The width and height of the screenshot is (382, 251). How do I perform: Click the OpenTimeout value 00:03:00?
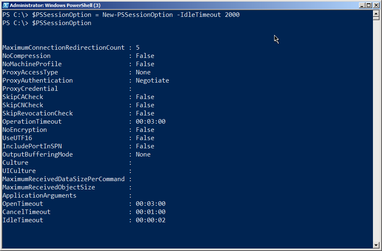[x=151, y=204]
